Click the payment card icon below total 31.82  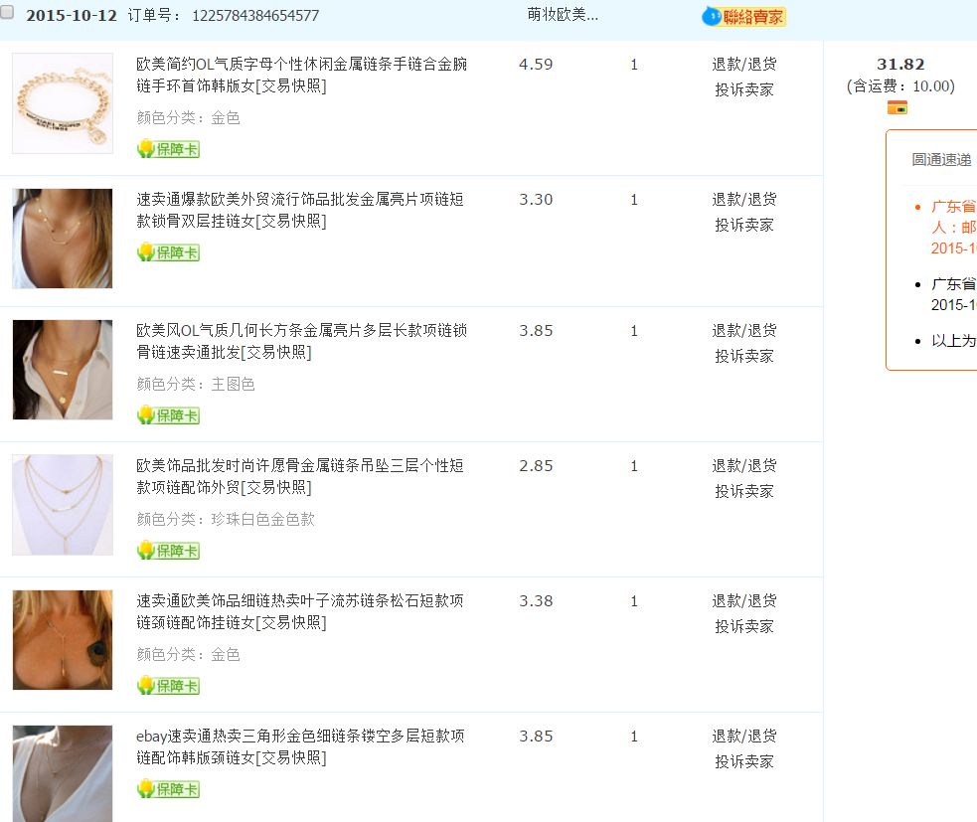coord(896,107)
